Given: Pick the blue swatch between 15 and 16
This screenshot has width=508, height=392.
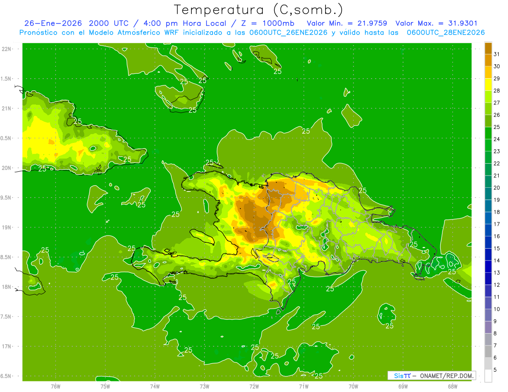Looking at the screenshot, I should (x=488, y=242).
